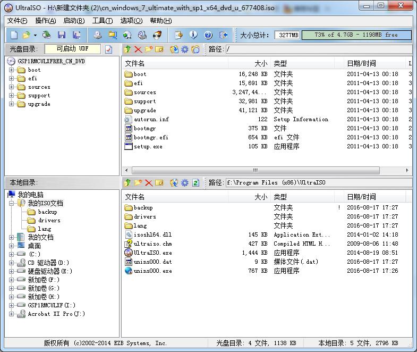Click the 可启动 UDF button
Viewport: 417px width, 352px height.
tap(73, 49)
